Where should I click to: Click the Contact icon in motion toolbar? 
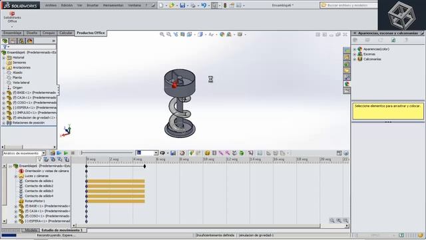pyautogui.click(x=234, y=153)
